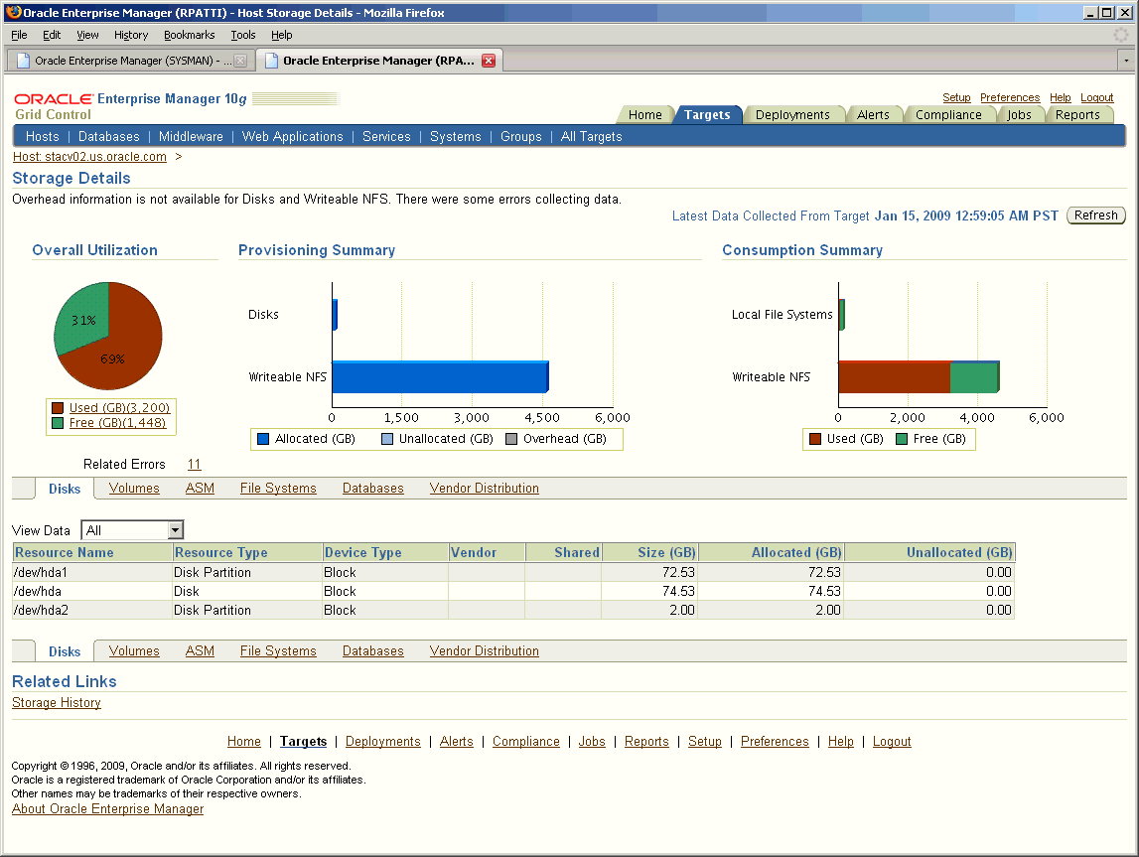The width and height of the screenshot is (1139, 857).
Task: Open the Tools menu
Action: [242, 35]
